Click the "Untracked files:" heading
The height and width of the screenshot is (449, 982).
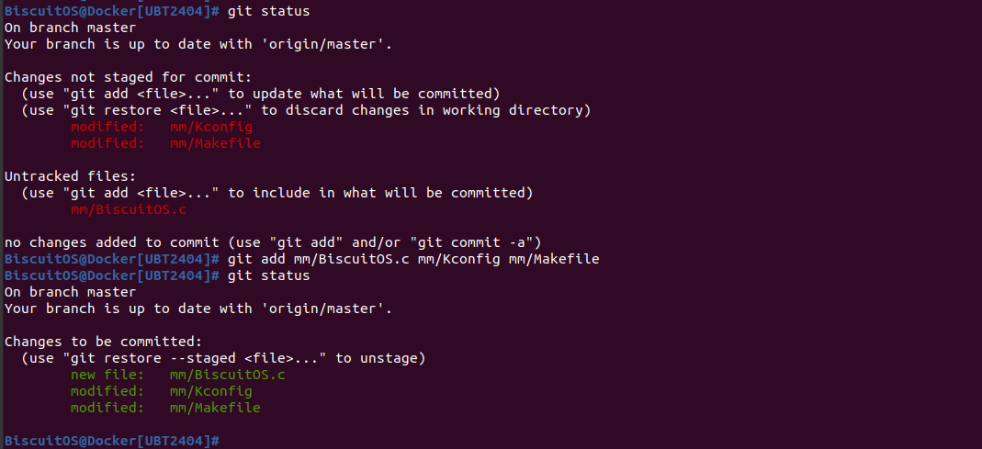point(70,176)
